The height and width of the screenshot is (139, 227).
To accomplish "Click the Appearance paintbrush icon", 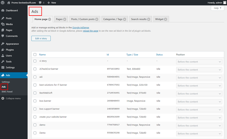I will click(3, 44).
